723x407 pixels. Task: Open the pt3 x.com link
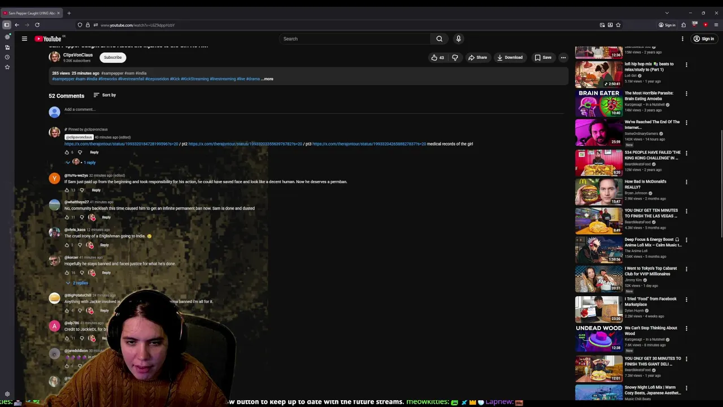tap(369, 144)
